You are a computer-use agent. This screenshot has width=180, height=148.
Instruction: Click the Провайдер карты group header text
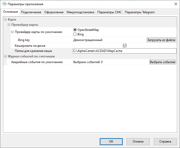tap(25, 25)
